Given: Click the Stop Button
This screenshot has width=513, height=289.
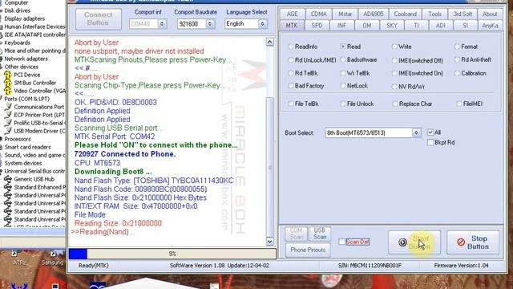Looking at the screenshot, I should click(473, 242).
